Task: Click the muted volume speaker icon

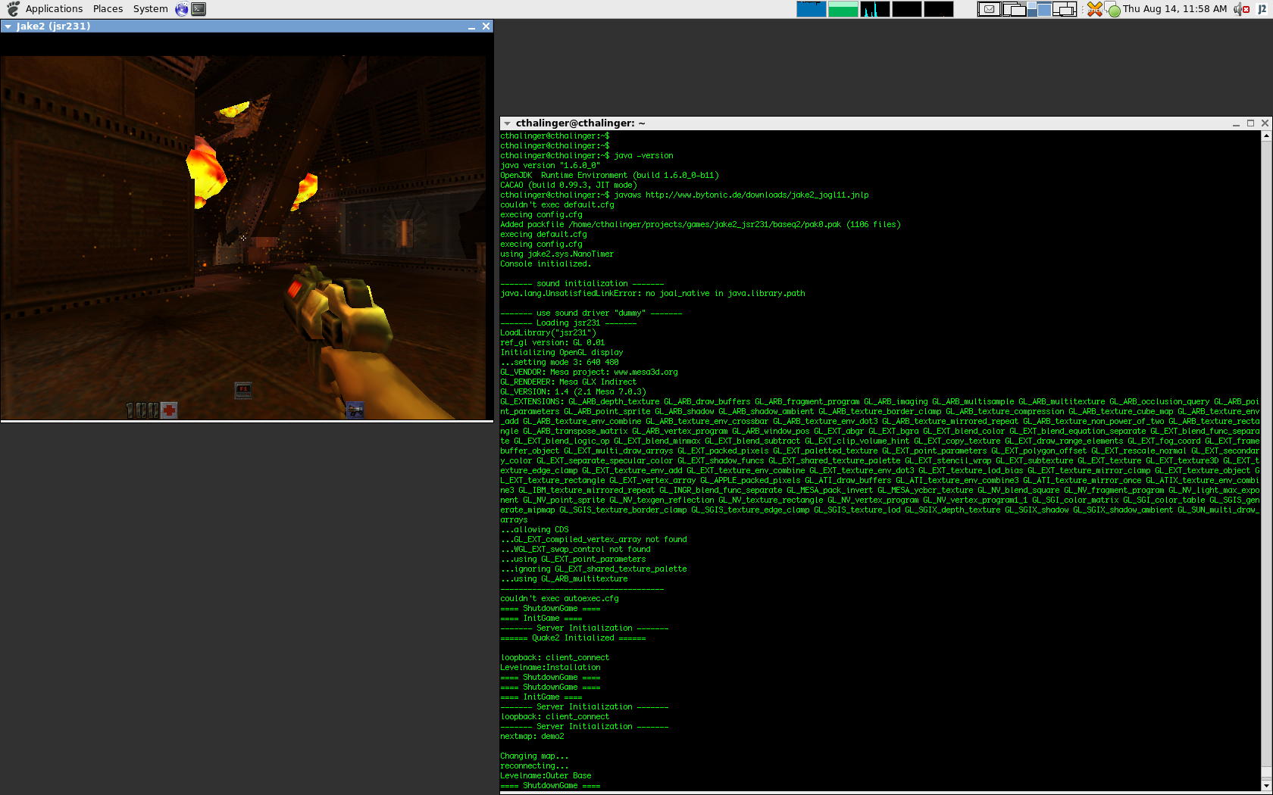Action: 1241,9
